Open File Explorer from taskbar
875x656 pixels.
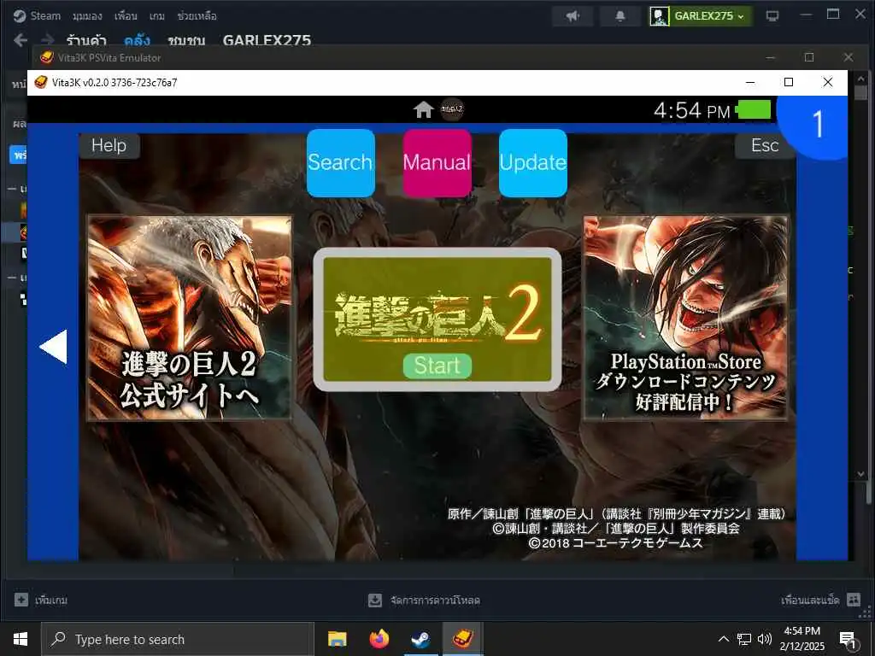click(x=337, y=639)
